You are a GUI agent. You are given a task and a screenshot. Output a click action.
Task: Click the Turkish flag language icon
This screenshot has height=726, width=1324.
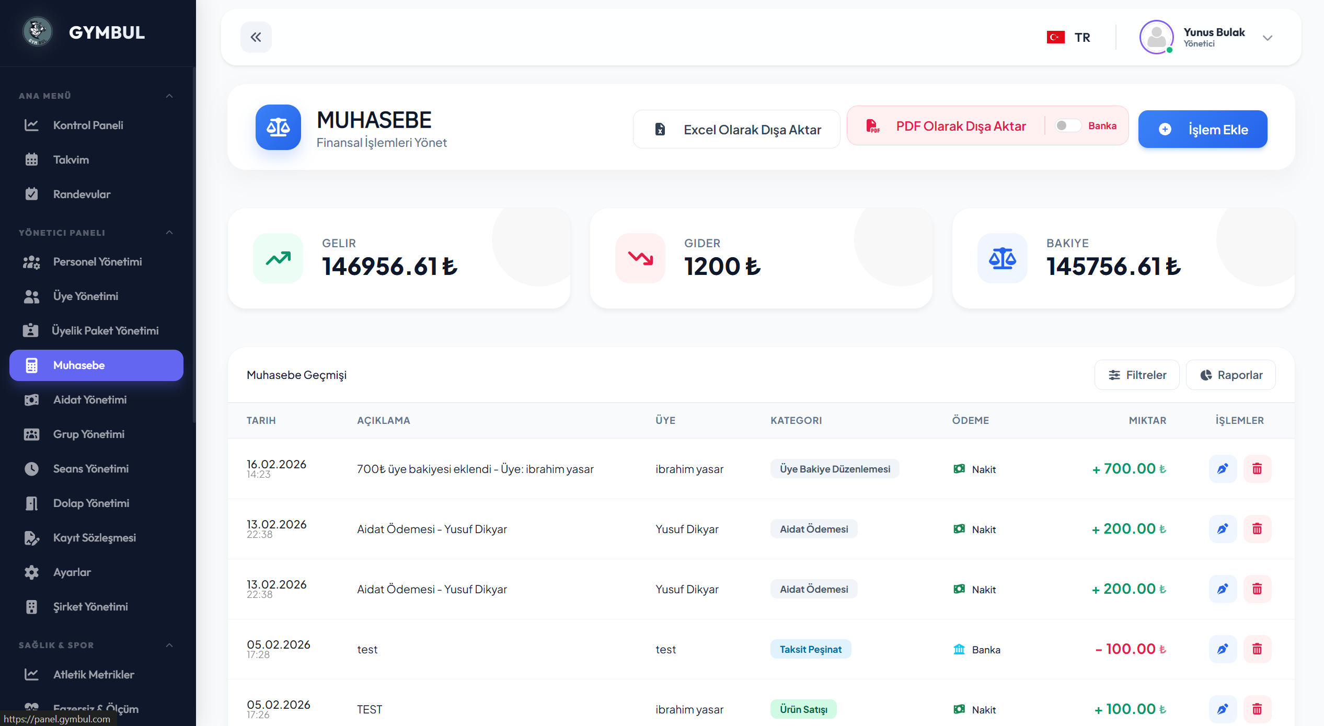click(x=1055, y=38)
